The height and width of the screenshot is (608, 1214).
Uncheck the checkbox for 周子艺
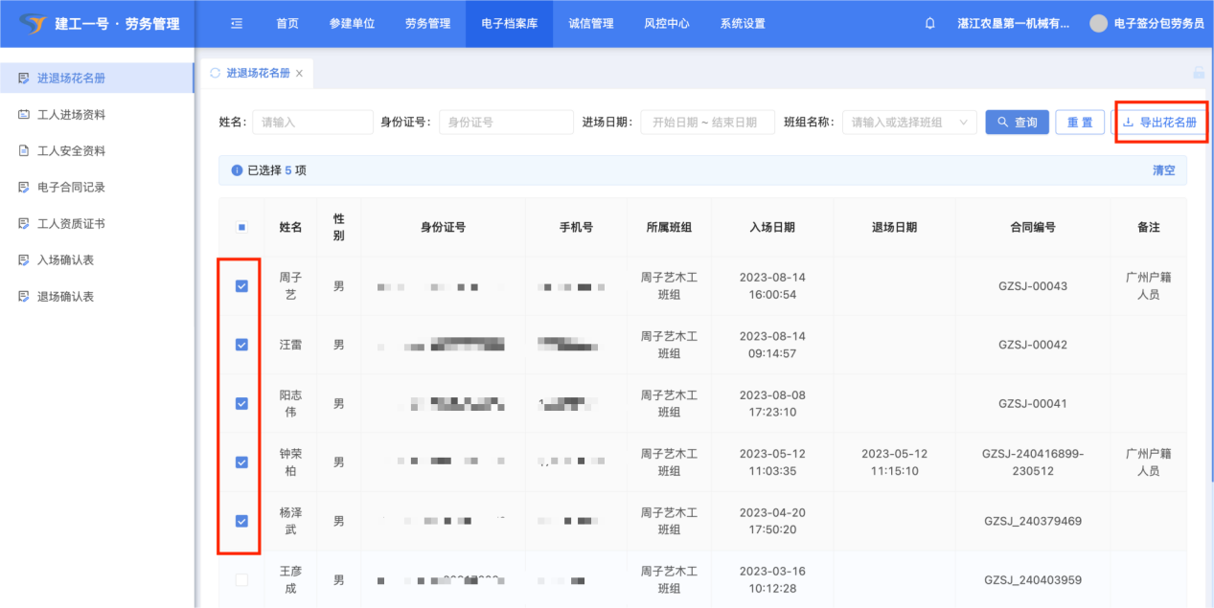(241, 286)
